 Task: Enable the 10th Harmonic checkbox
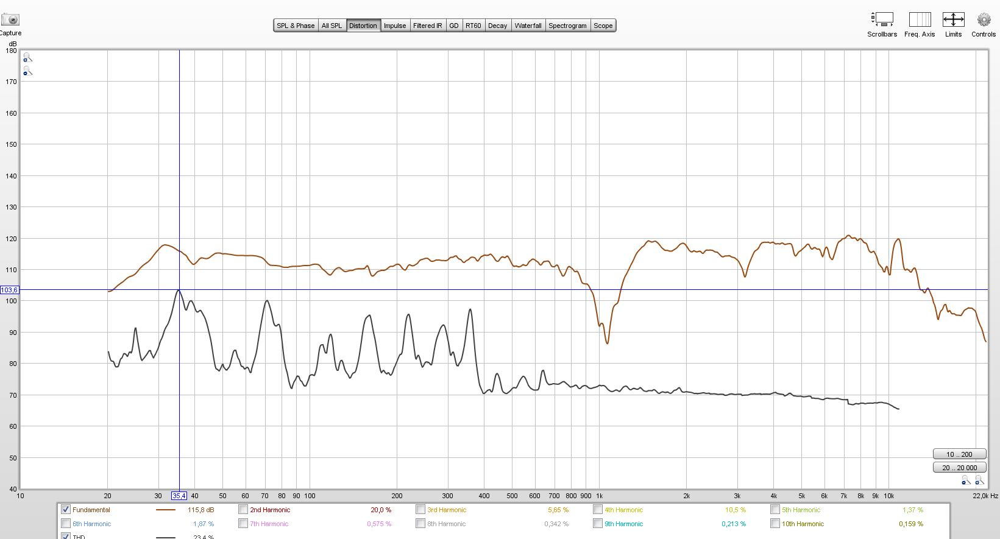(x=775, y=524)
